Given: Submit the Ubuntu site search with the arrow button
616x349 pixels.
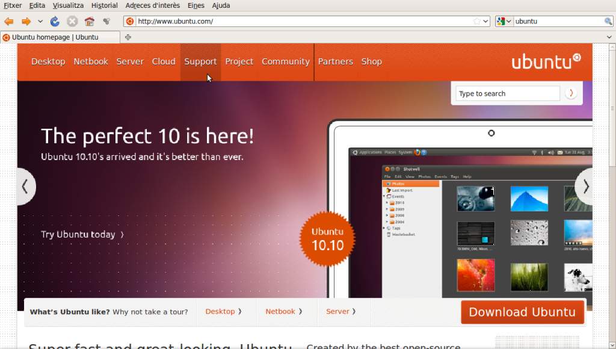Looking at the screenshot, I should click(x=570, y=93).
